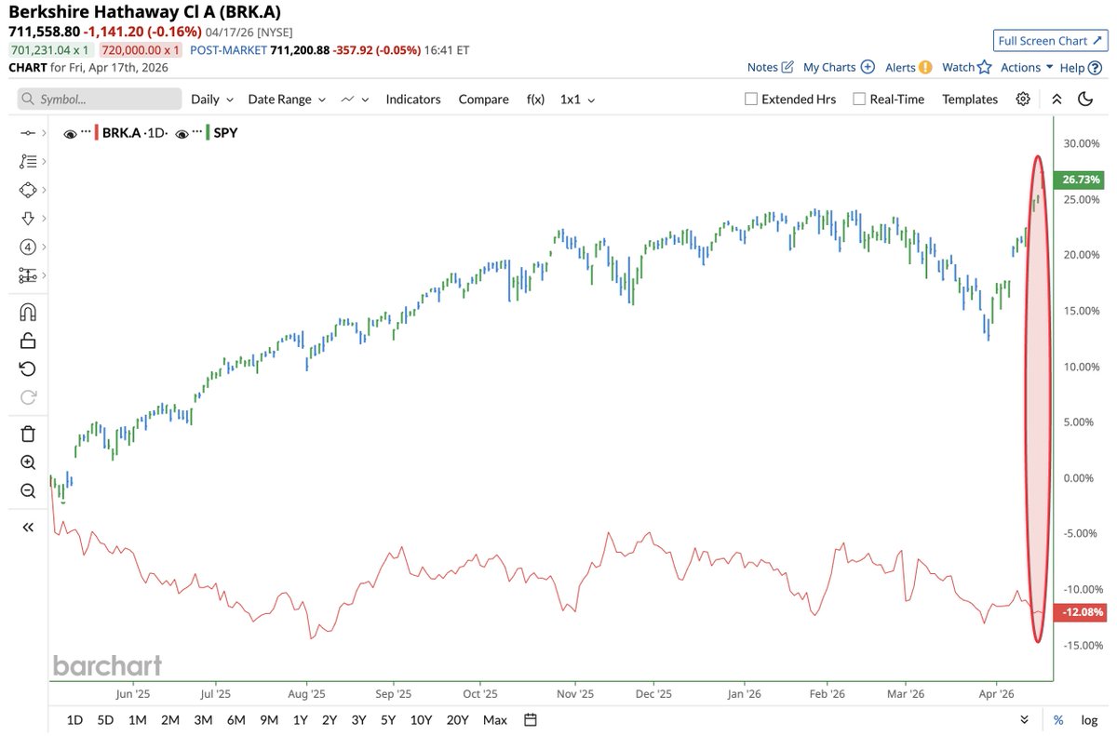Lock all chart drawings
This screenshot has width=1117, height=736.
[28, 339]
